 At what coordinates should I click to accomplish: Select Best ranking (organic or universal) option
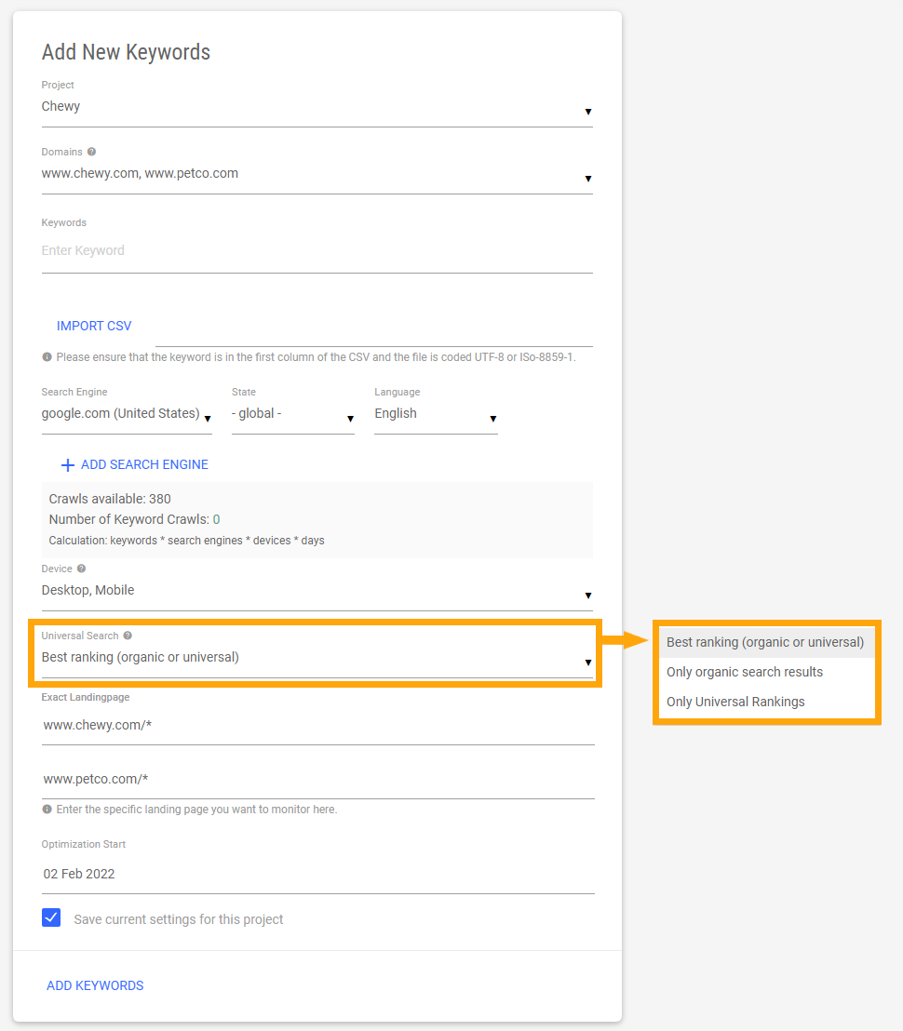[x=766, y=642]
